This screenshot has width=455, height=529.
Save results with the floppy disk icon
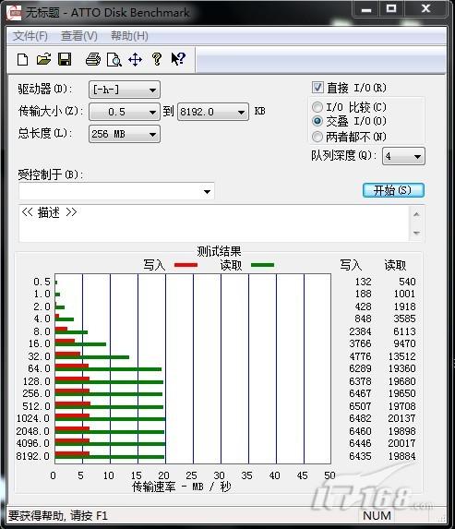click(x=65, y=59)
